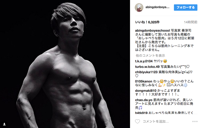Open commenter 0105kanon profile
This screenshot has height=128, width=199.
[x=144, y=81]
